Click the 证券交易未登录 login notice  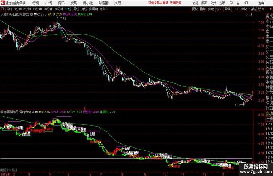click(158, 3)
